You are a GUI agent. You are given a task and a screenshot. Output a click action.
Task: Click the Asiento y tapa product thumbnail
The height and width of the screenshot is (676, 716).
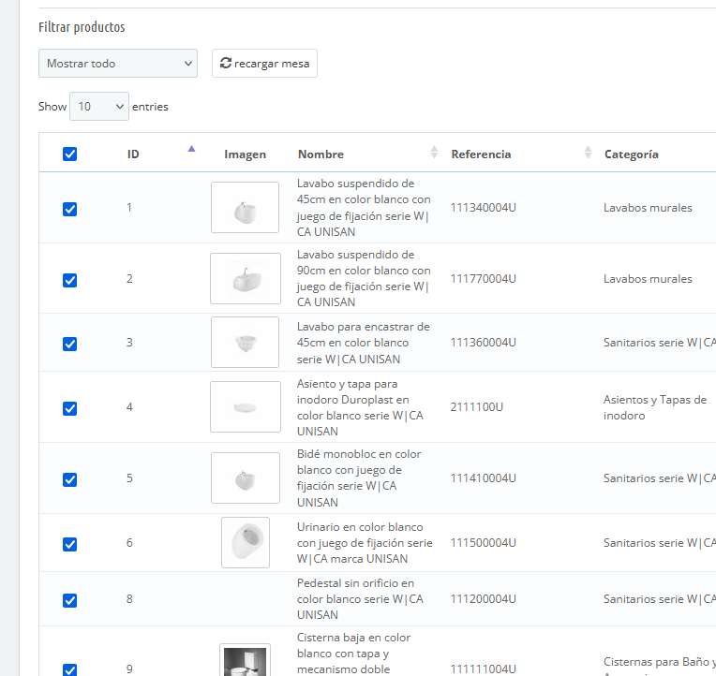(245, 407)
